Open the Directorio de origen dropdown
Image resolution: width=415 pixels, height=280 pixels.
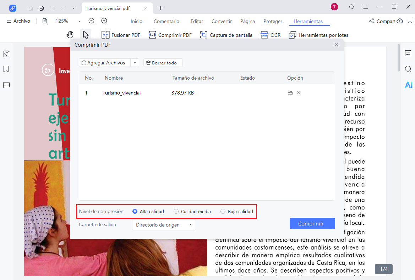pyautogui.click(x=164, y=225)
